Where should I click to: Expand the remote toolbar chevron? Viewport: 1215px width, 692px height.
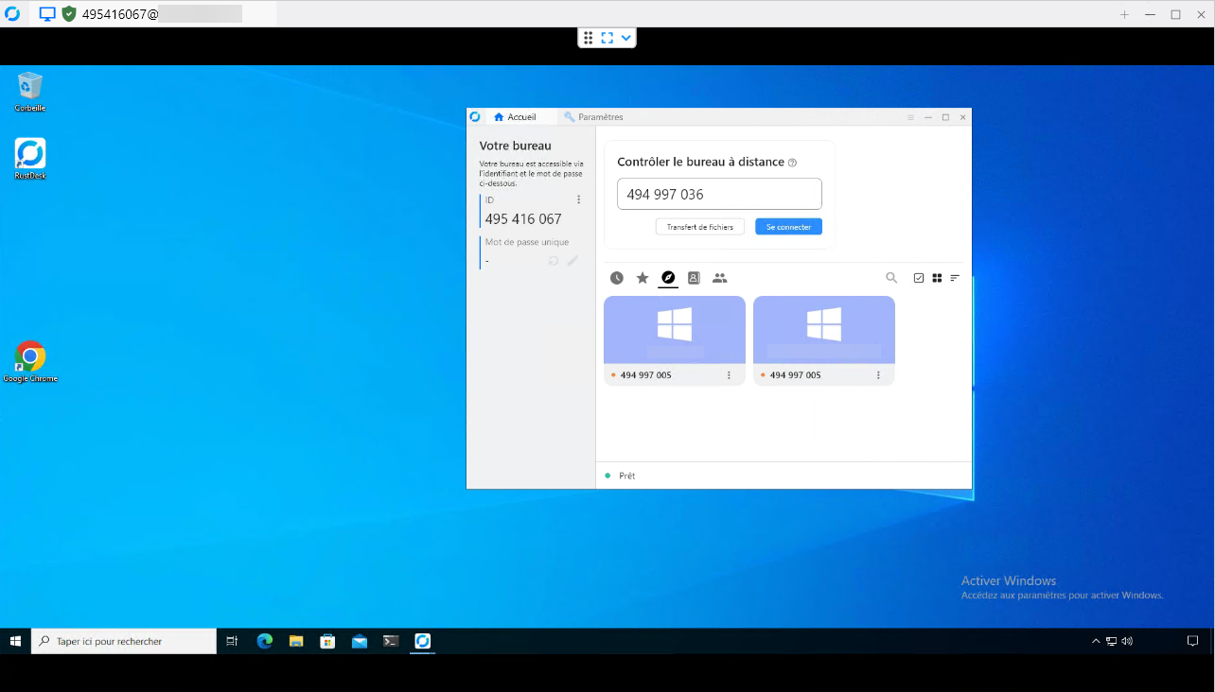(x=625, y=38)
